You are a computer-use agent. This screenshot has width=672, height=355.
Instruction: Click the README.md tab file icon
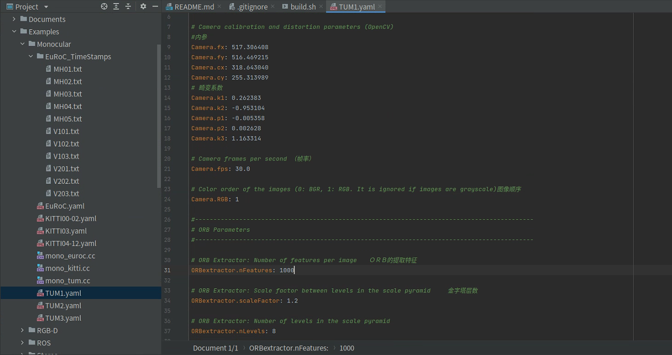tap(169, 7)
